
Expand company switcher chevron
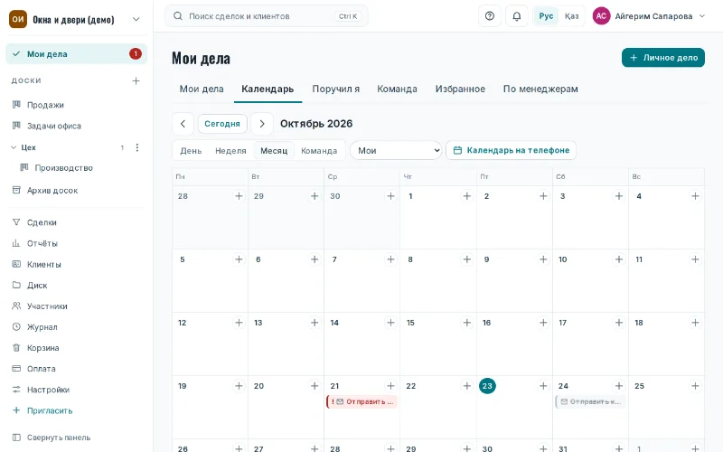pyautogui.click(x=136, y=19)
